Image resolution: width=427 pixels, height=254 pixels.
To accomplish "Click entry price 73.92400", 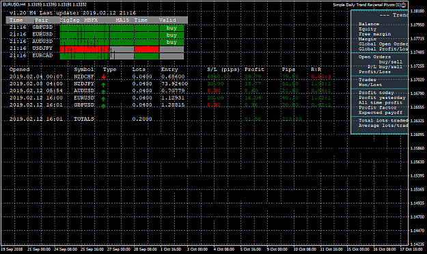I will (175, 84).
